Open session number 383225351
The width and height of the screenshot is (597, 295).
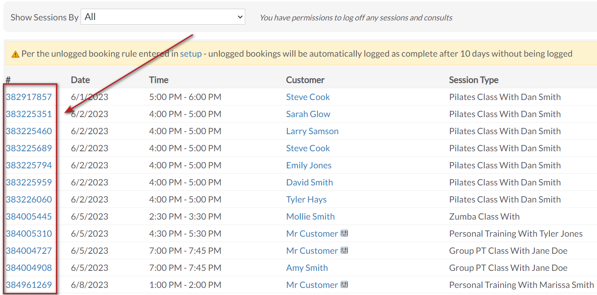(x=29, y=114)
